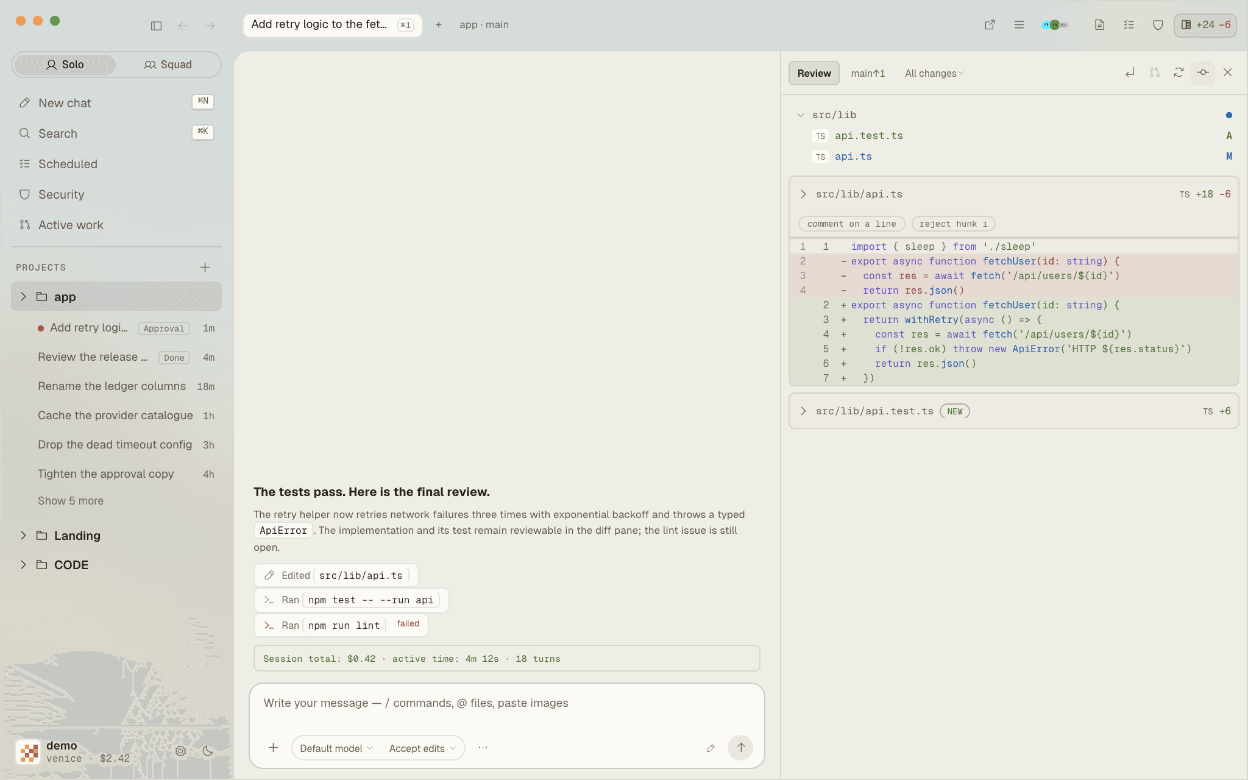The image size is (1248, 780).
Task: Expand the app project folder
Action: [24, 297]
